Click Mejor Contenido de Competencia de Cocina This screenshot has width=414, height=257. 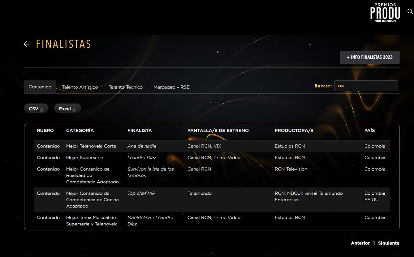point(92,199)
